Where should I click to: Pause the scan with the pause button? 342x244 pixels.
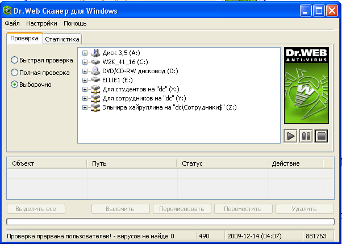(306, 136)
